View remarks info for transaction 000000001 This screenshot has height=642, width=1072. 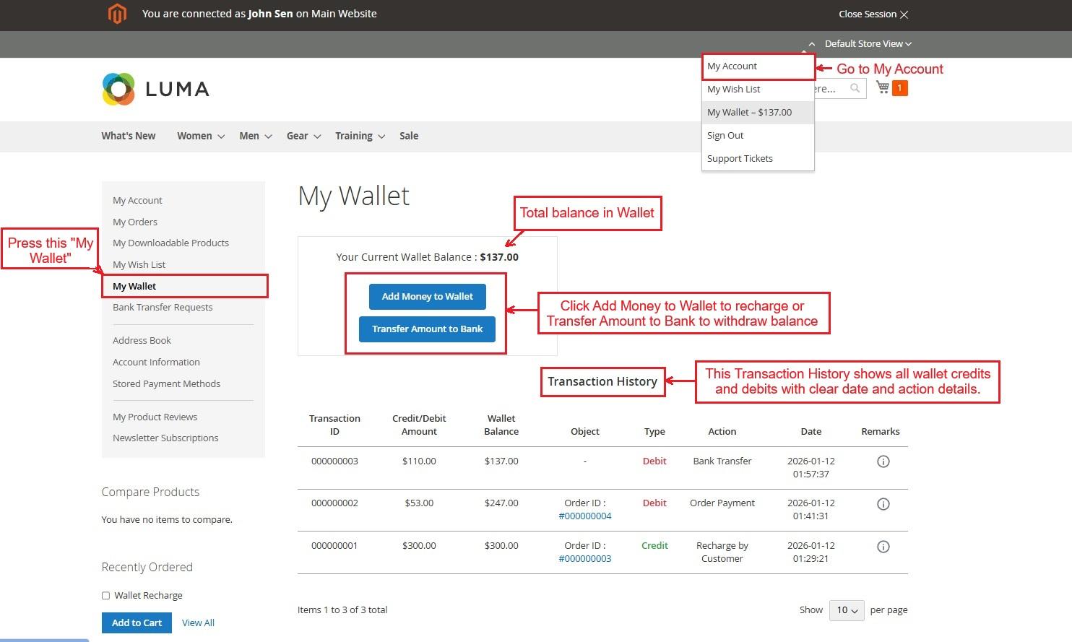coord(883,547)
